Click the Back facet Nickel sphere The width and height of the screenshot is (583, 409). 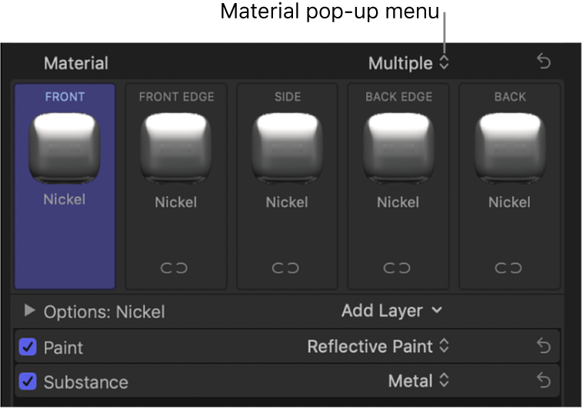click(x=509, y=147)
